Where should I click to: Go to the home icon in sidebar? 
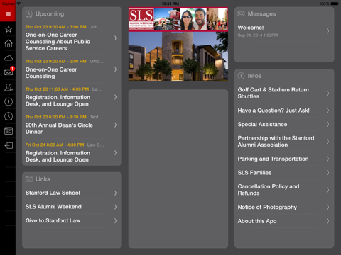click(x=9, y=43)
